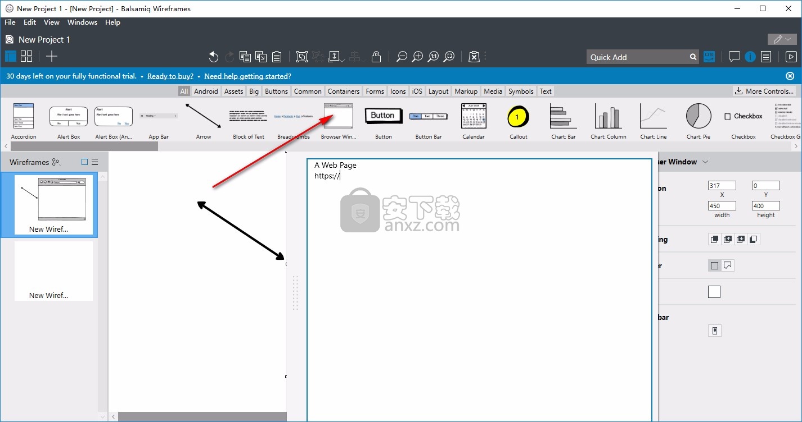Select the second blank wireframe thumbnail
The width and height of the screenshot is (802, 422).
point(53,270)
